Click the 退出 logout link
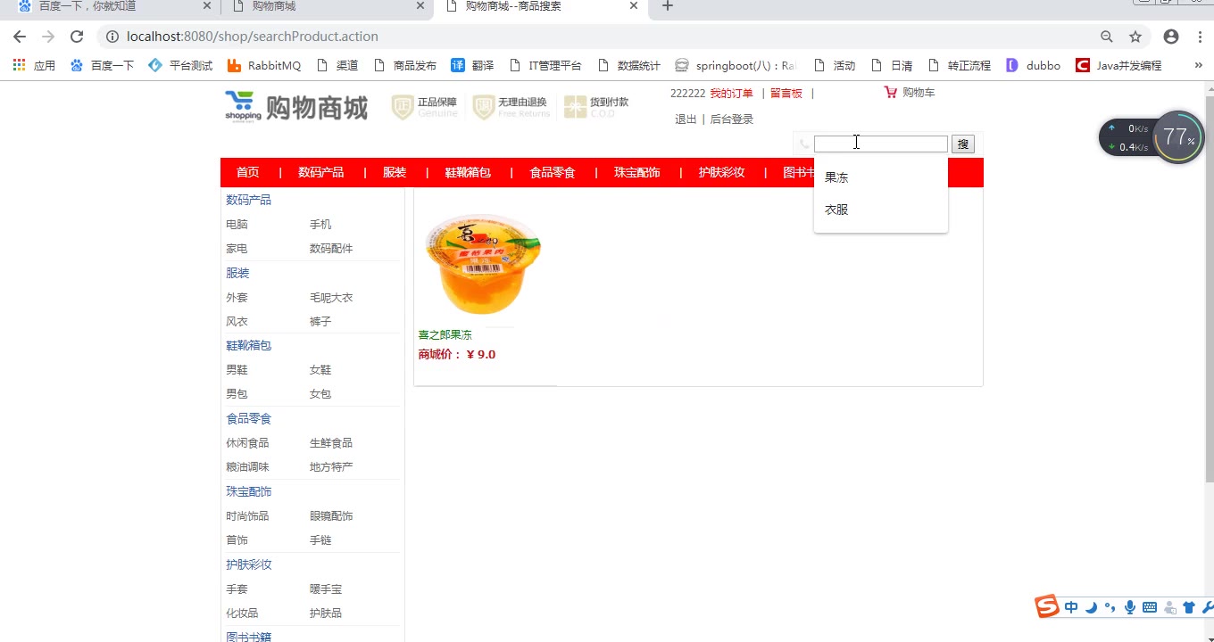Viewport: 1214px width, 642px height. [686, 119]
